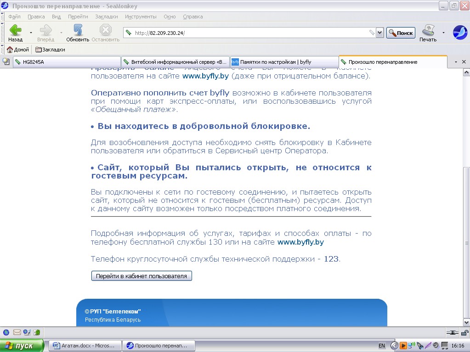
Task: Click Перейти в кабинет пользователя button
Action: (x=142, y=276)
